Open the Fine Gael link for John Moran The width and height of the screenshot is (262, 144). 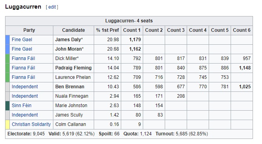pyautogui.click(x=22, y=49)
